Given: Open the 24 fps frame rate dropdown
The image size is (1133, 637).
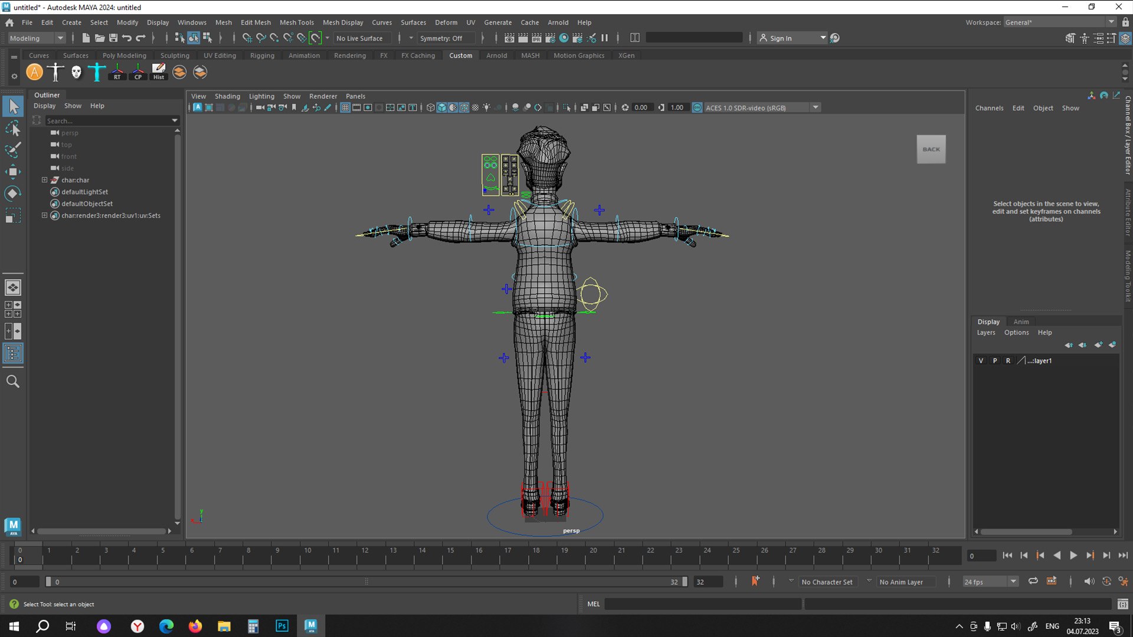Looking at the screenshot, I should pos(990,582).
